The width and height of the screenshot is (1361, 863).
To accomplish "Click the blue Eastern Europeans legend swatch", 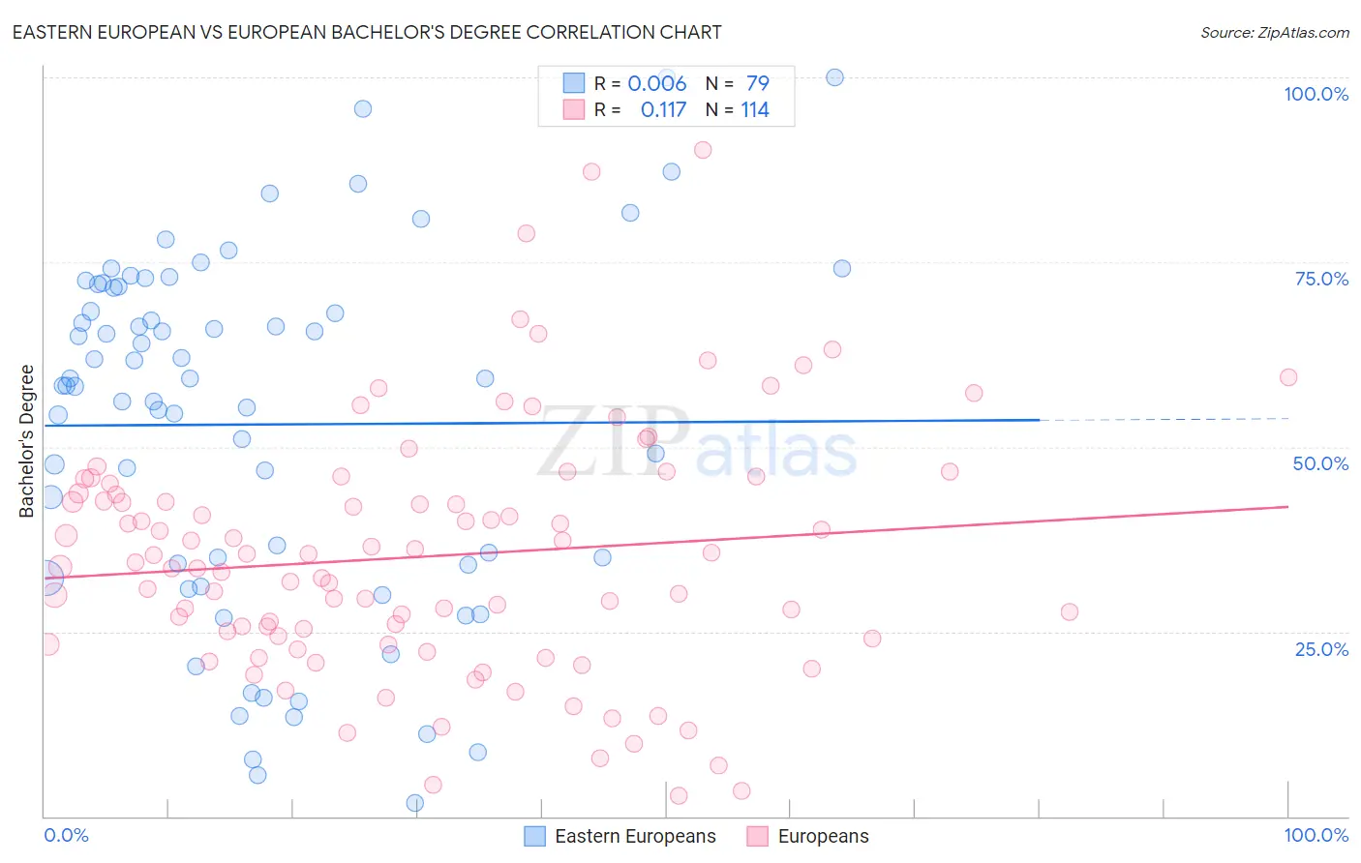I will (x=534, y=836).
